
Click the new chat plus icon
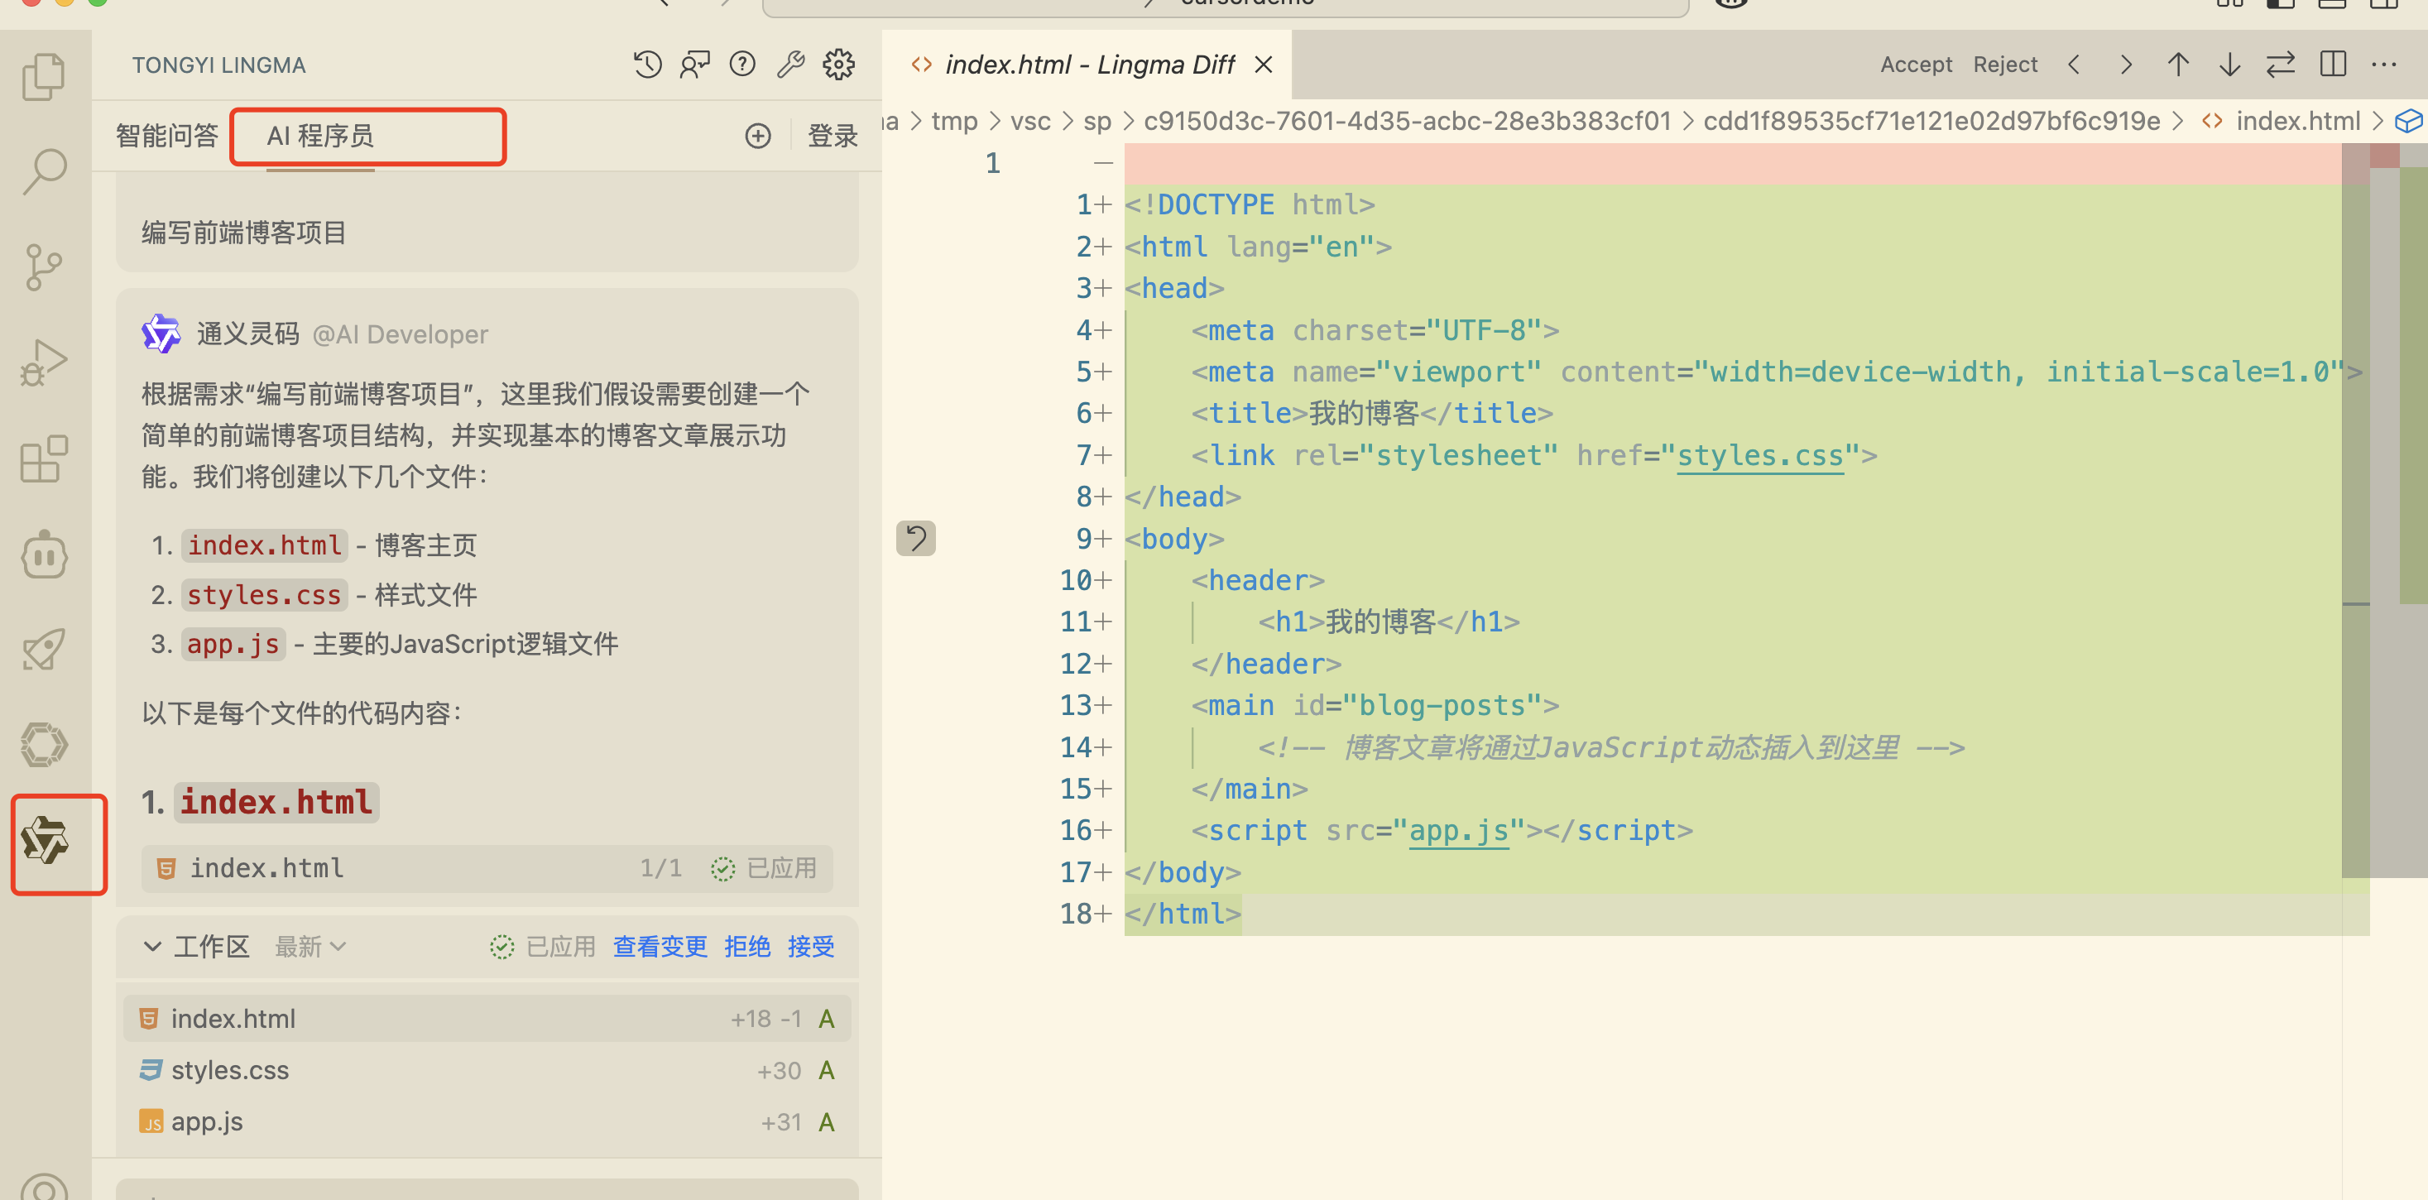(758, 136)
